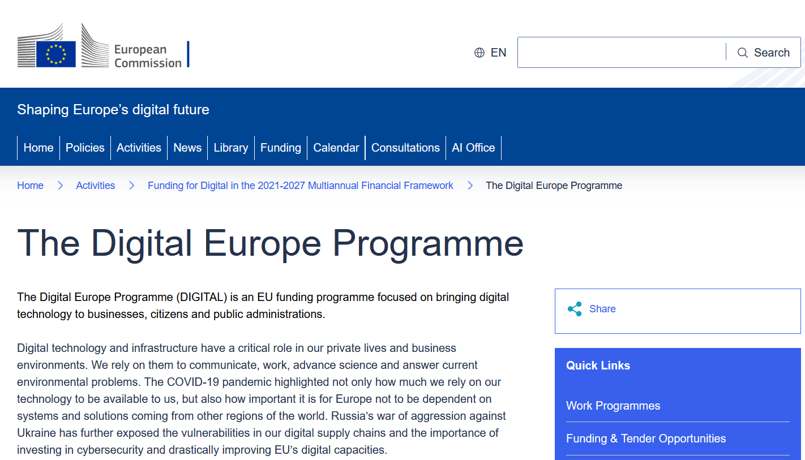Go to the Consultations menu item

point(405,148)
